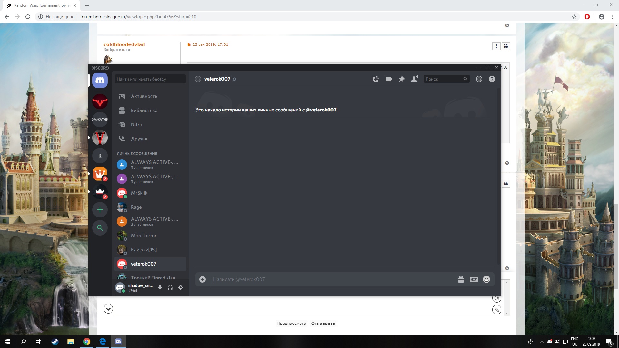The height and width of the screenshot is (348, 619).
Task: Click the browser address bar URL
Action: pyautogui.click(x=138, y=17)
